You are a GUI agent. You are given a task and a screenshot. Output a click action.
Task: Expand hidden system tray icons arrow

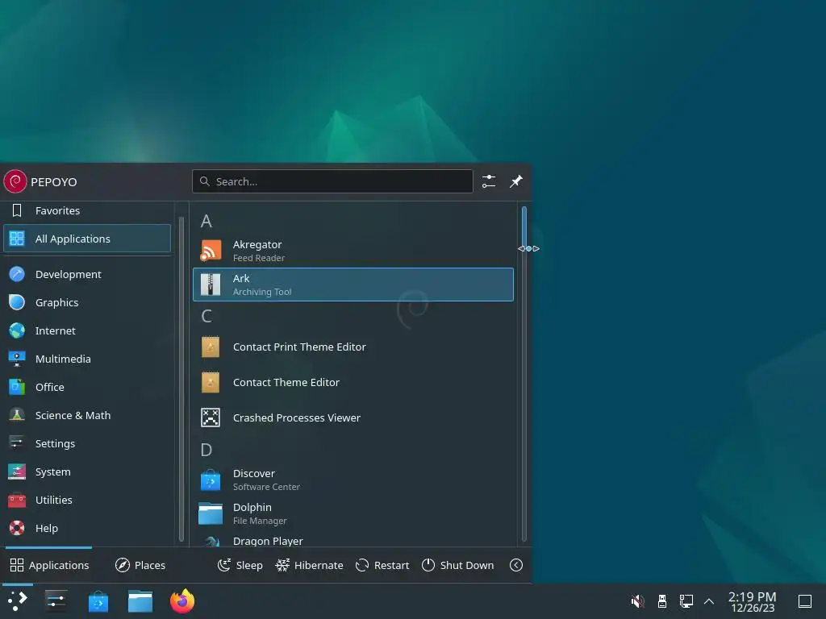coord(709,600)
